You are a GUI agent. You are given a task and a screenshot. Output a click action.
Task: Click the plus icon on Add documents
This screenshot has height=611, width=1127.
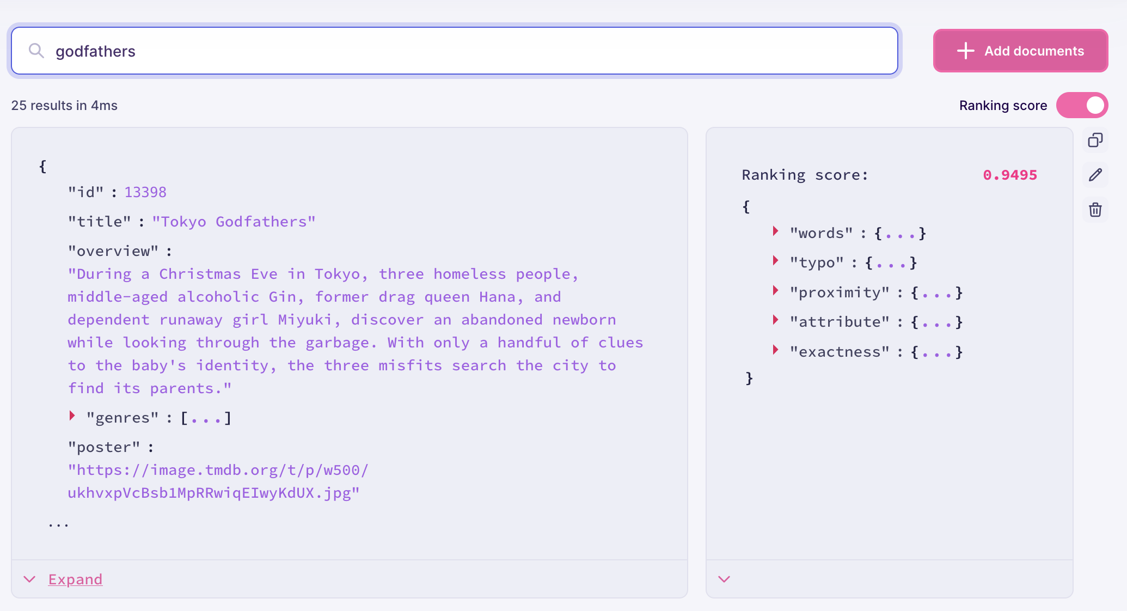[965, 51]
